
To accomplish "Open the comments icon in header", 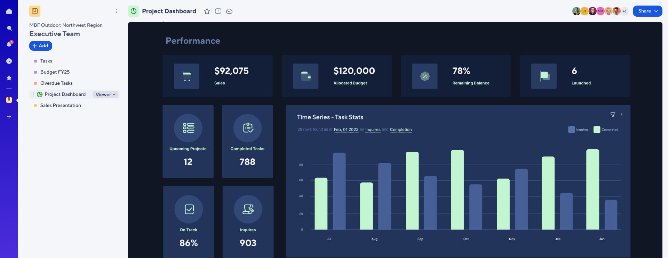I will tap(218, 11).
